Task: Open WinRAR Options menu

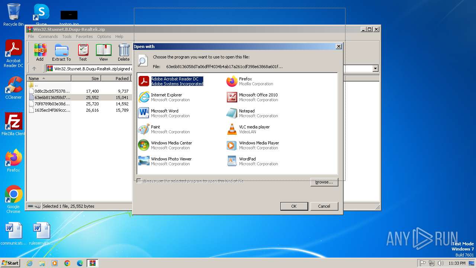Action: click(x=104, y=36)
